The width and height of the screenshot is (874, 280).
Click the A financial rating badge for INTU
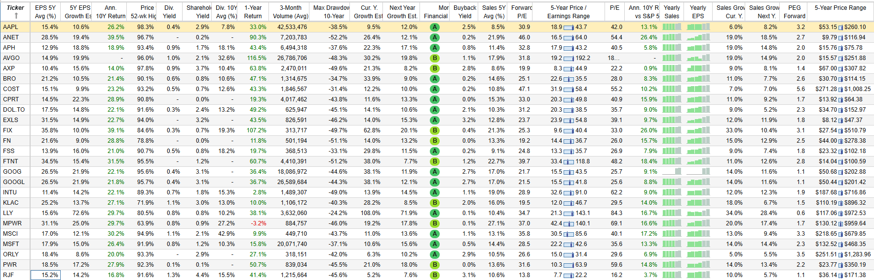point(435,192)
